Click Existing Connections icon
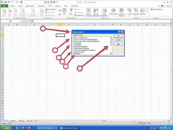Screen dimensions: 173x130 click(x=33, y=12)
